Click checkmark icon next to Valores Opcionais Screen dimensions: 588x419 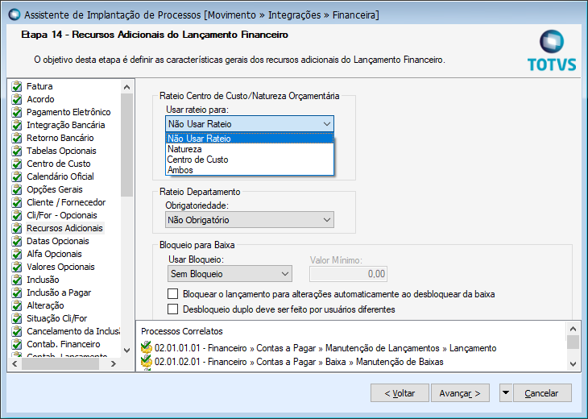click(x=16, y=267)
